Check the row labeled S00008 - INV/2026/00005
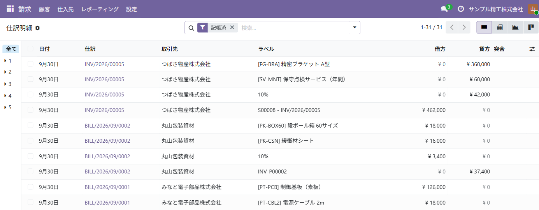Screen dimensions: 539x210 (x=30, y=110)
